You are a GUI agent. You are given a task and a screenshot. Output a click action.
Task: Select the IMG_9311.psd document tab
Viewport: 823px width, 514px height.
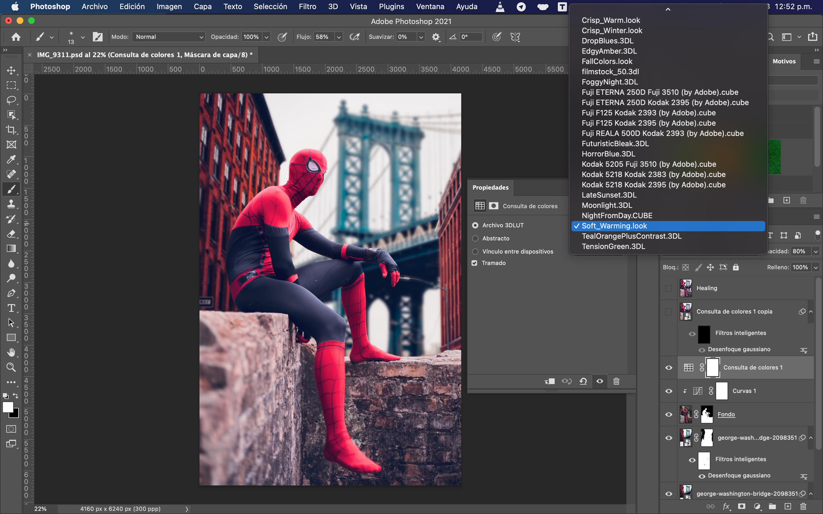tap(145, 55)
